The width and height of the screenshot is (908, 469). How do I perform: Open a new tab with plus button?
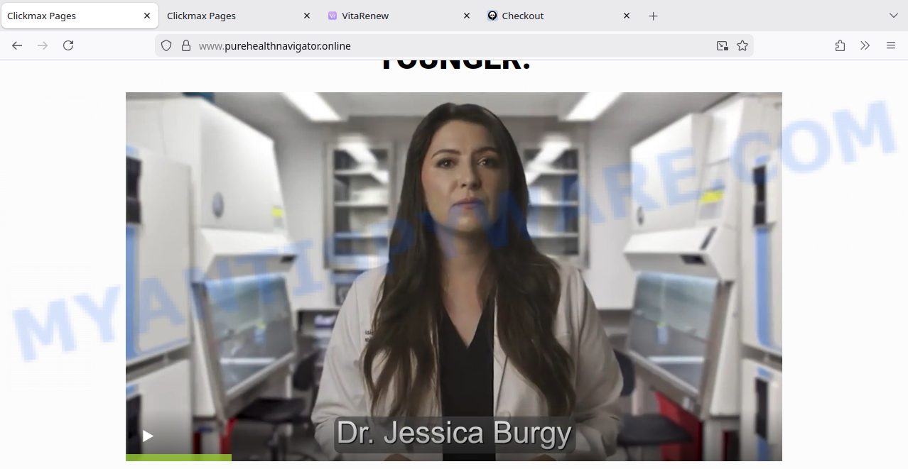654,16
